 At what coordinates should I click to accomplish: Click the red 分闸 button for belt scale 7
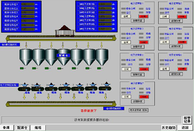(x=144, y=97)
